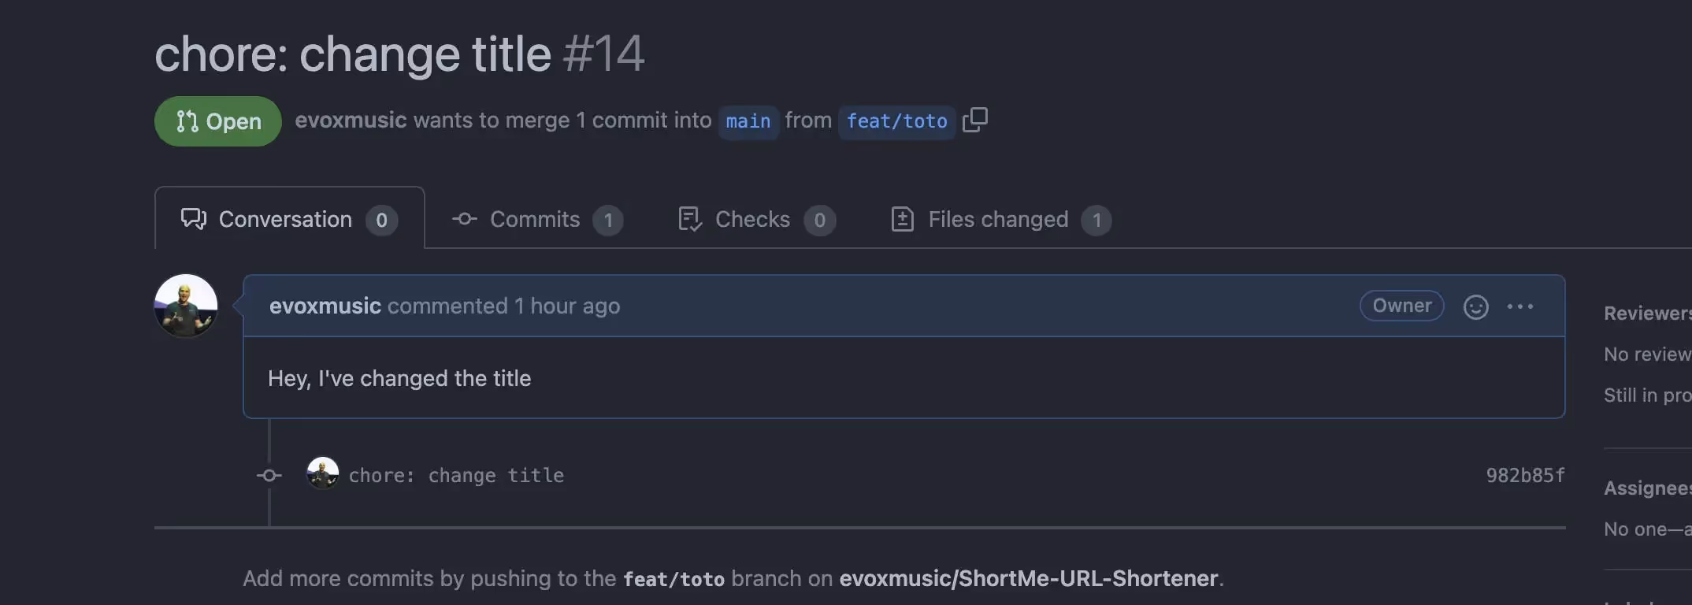
Task: Click evoxmusic's profile picture beside the comment
Action: (x=186, y=306)
